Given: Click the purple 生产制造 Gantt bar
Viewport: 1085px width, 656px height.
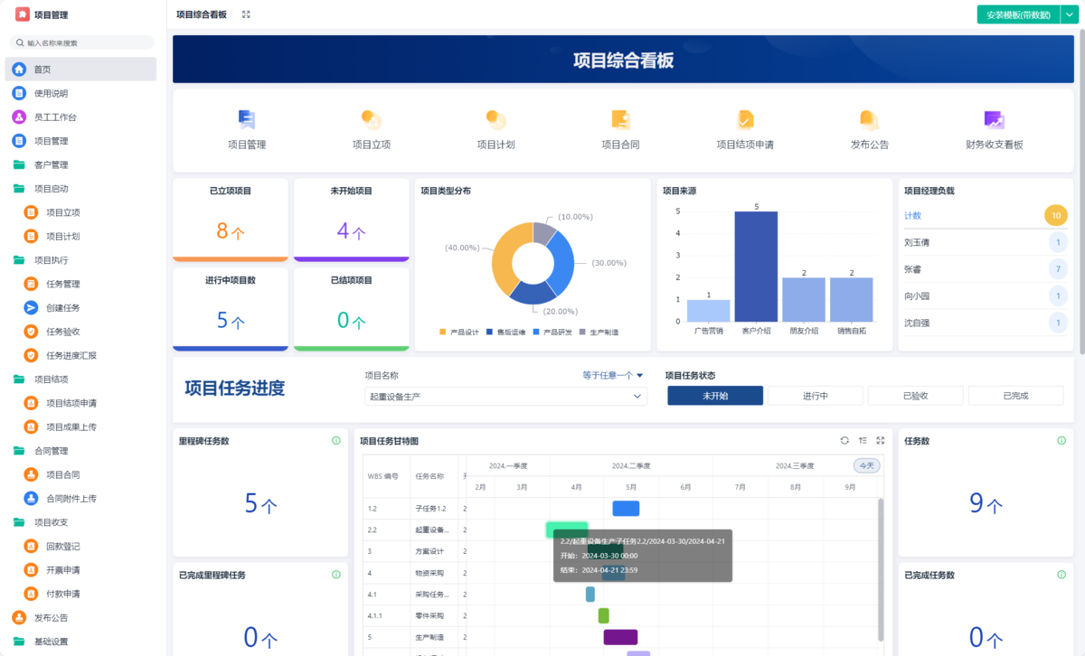Looking at the screenshot, I should 620,637.
